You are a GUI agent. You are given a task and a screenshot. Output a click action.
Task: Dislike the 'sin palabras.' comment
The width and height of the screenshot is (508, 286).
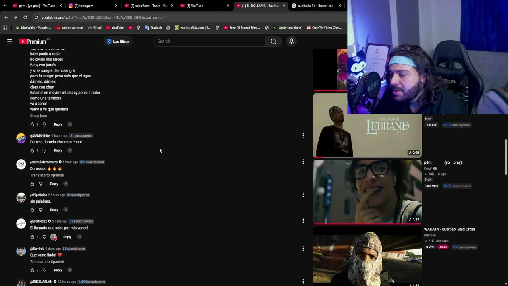coord(40,210)
